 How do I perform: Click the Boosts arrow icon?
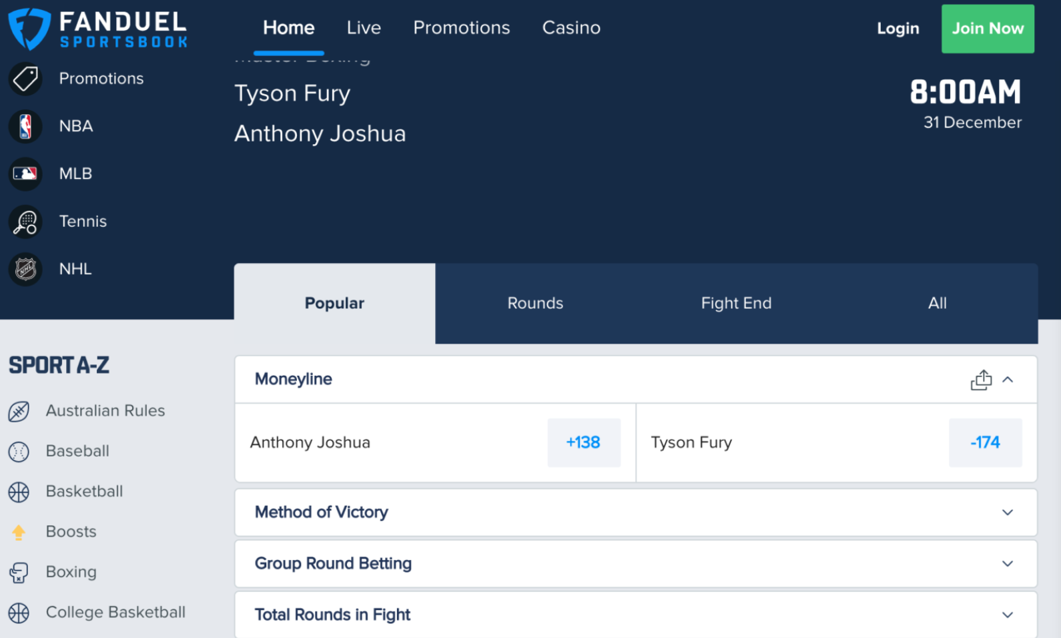coord(19,533)
